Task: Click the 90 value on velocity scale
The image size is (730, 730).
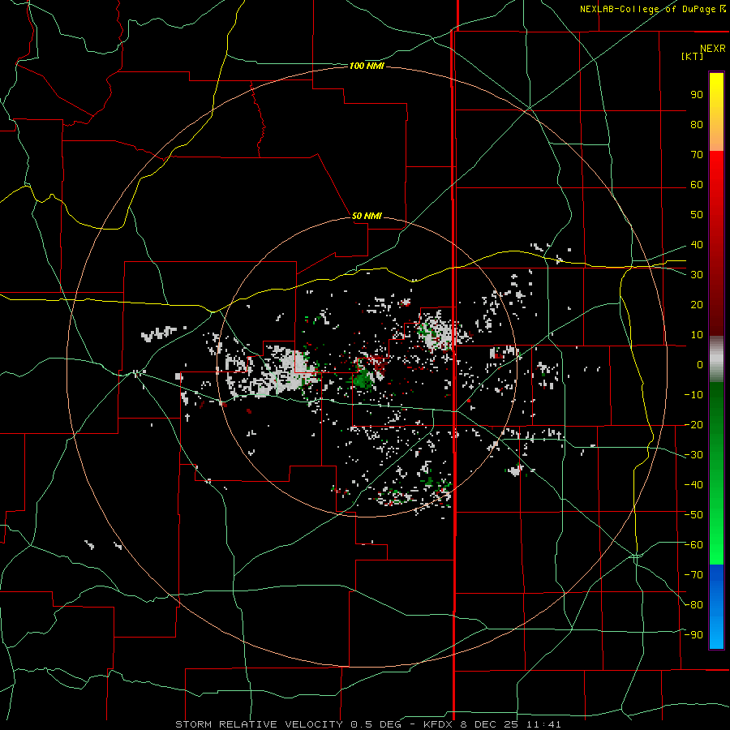Action: [x=697, y=95]
